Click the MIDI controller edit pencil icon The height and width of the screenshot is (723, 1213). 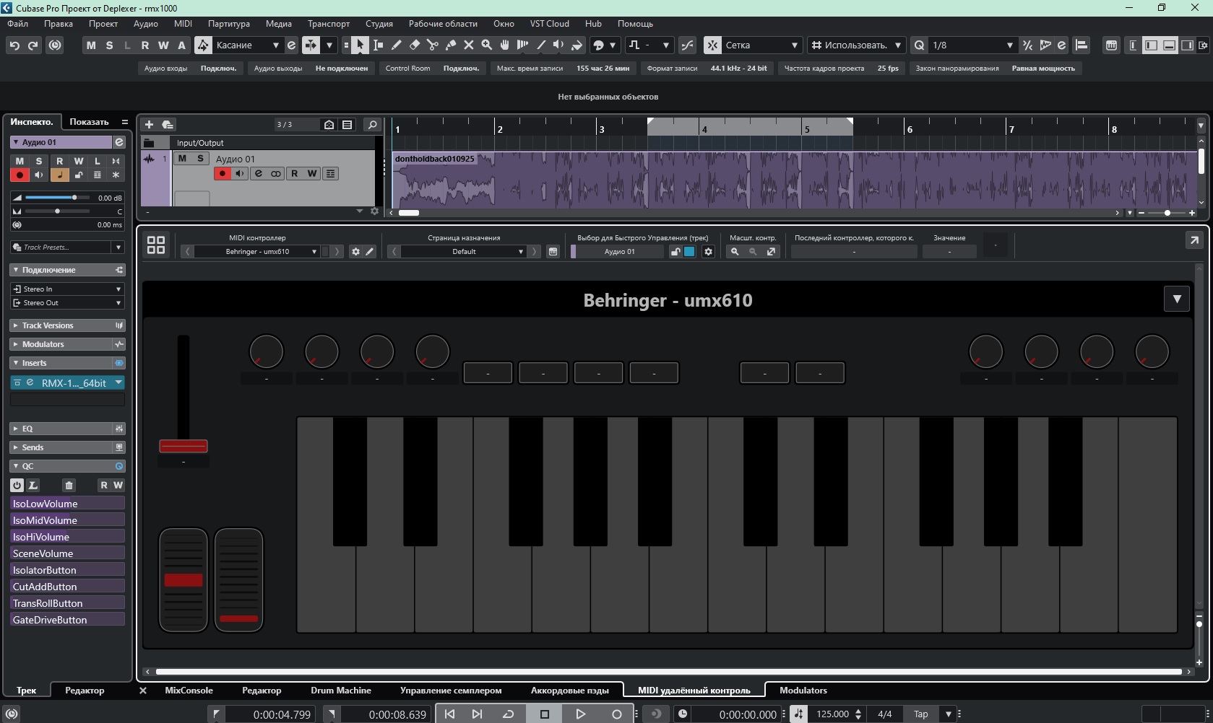coord(369,251)
